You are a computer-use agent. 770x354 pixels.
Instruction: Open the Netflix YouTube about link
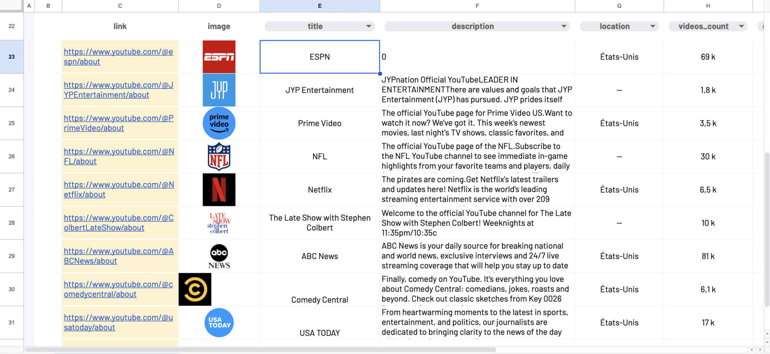(x=118, y=190)
